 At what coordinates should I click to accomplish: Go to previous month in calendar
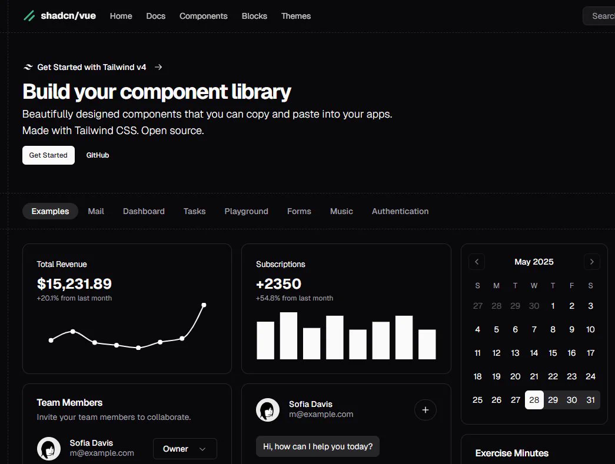pos(477,262)
